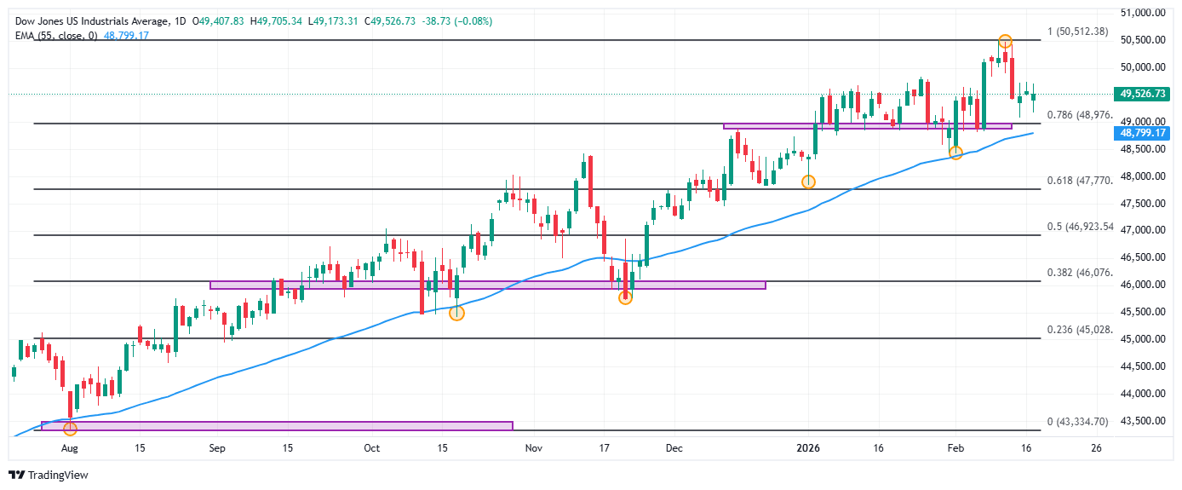Click the TradingView logo

click(x=49, y=475)
